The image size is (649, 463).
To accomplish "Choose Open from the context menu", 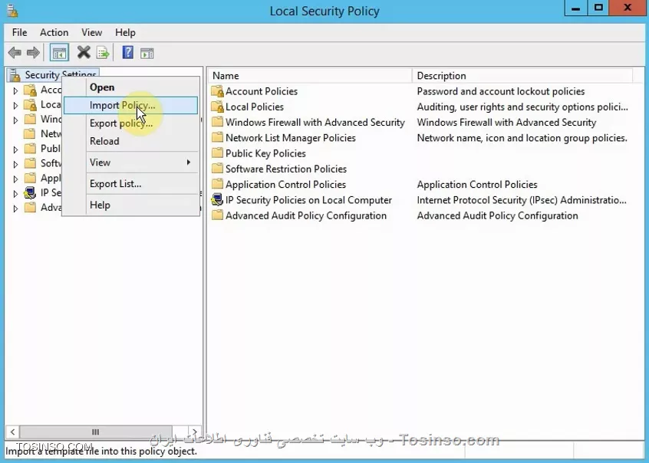I will point(130,87).
